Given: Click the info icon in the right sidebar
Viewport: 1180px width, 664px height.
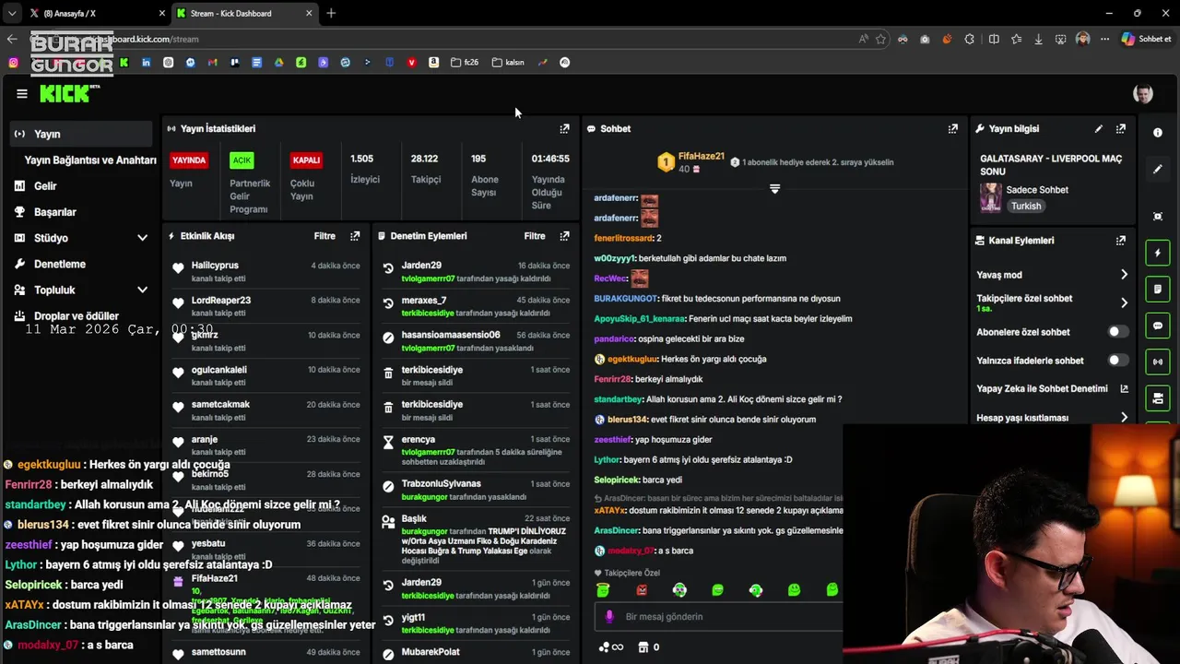Looking at the screenshot, I should (x=1158, y=133).
